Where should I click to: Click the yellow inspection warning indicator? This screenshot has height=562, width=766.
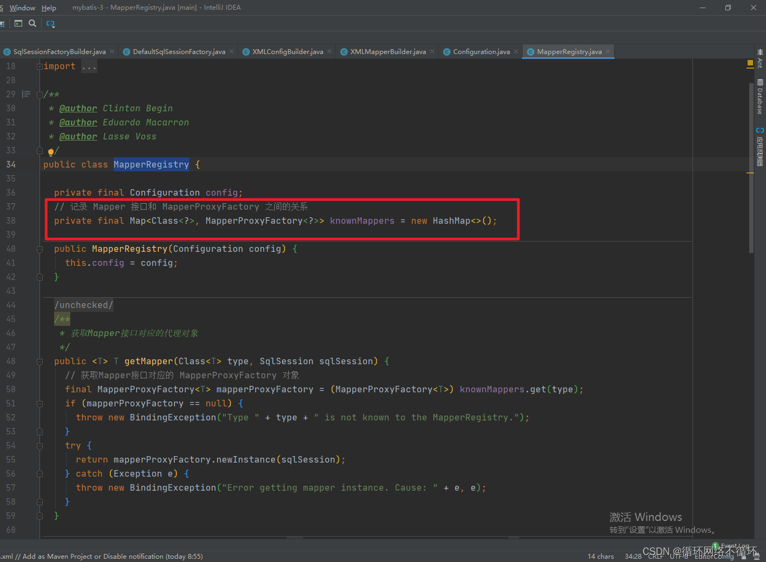point(750,64)
